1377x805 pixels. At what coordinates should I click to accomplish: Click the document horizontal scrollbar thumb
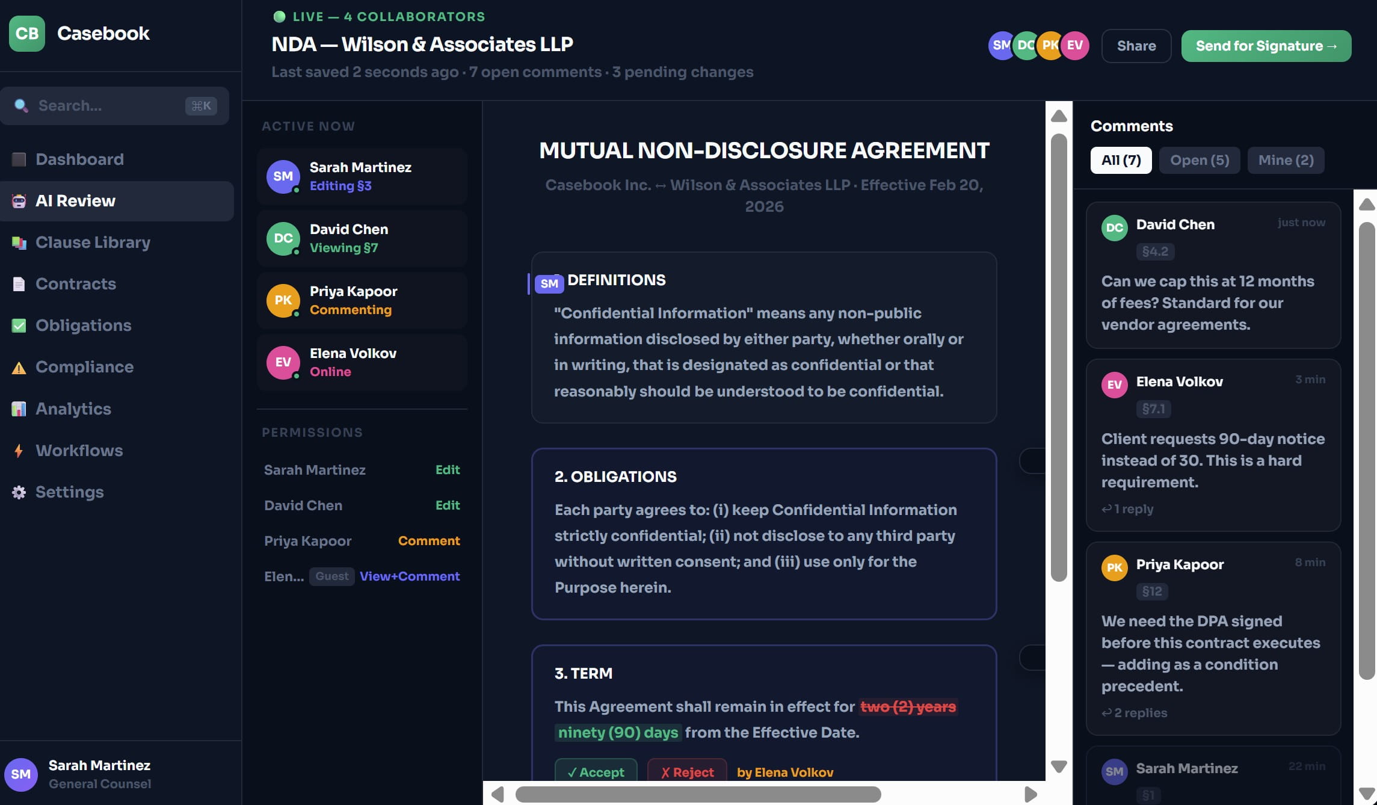click(x=698, y=794)
